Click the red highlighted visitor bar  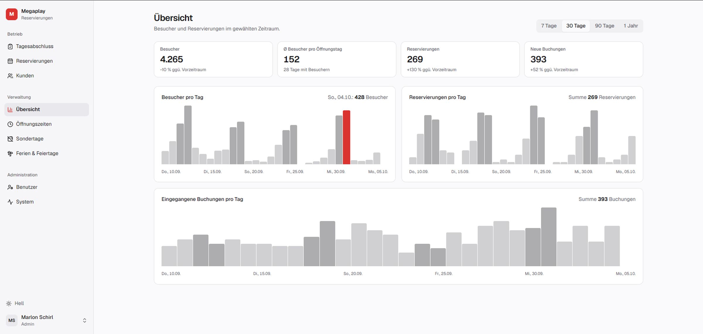pyautogui.click(x=346, y=137)
